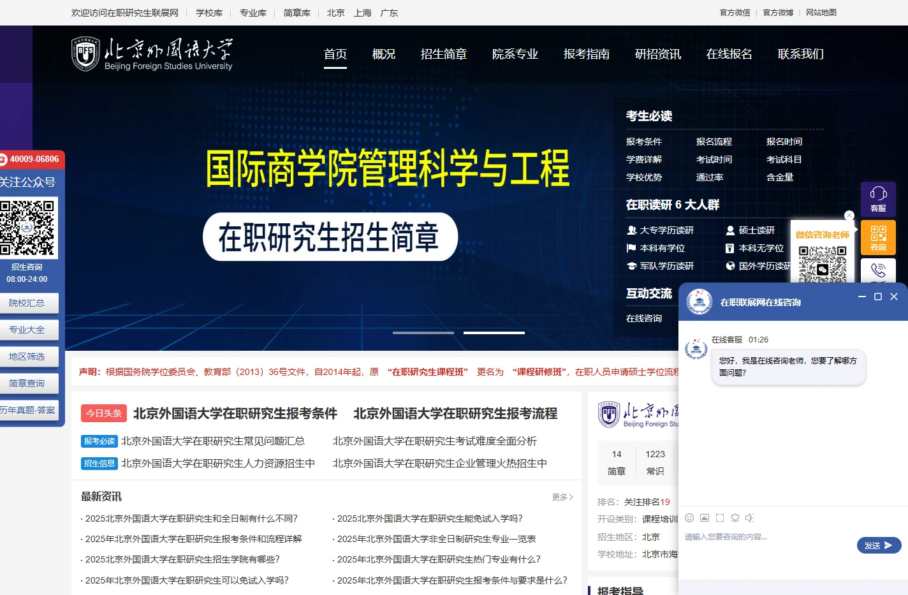This screenshot has height=595, width=908.
Task: Maximize the online consultation chat window
Action: [x=878, y=297]
